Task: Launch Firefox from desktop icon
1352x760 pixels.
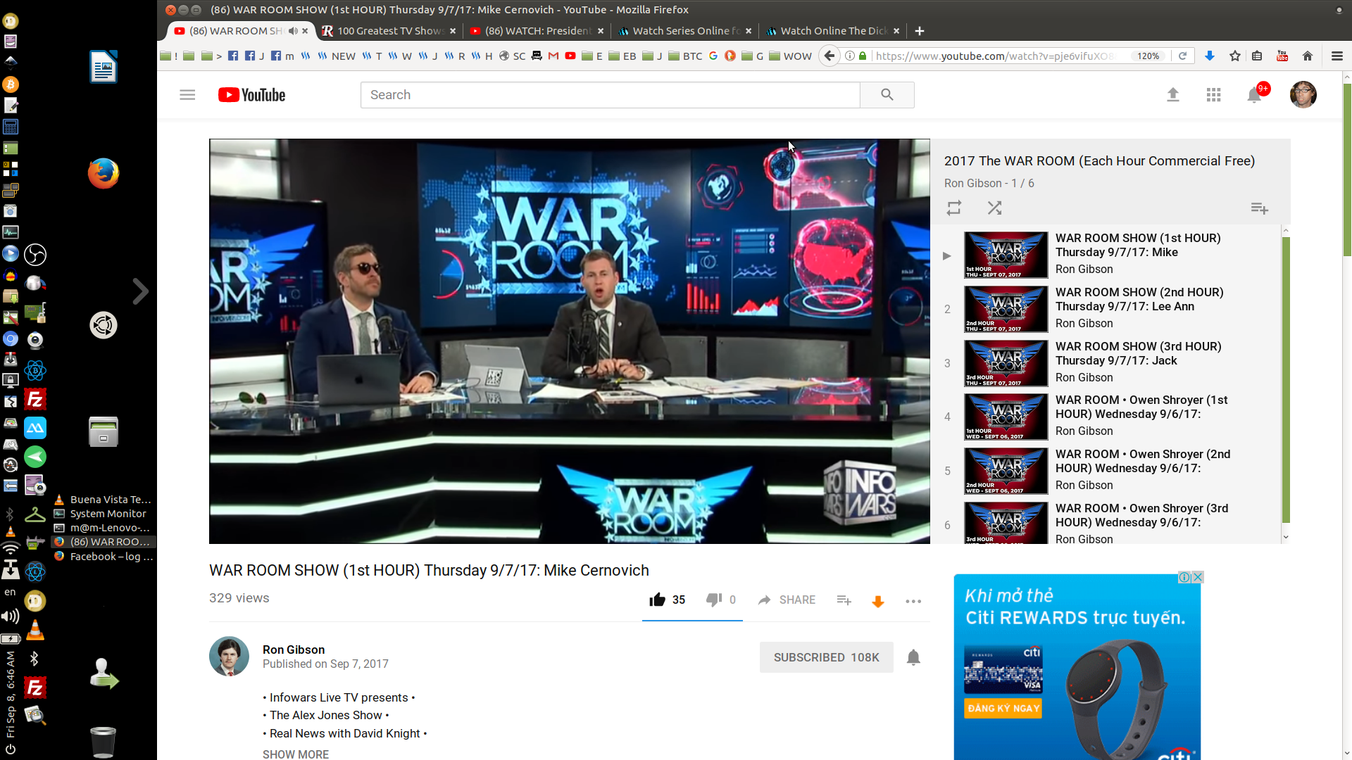Action: (104, 173)
